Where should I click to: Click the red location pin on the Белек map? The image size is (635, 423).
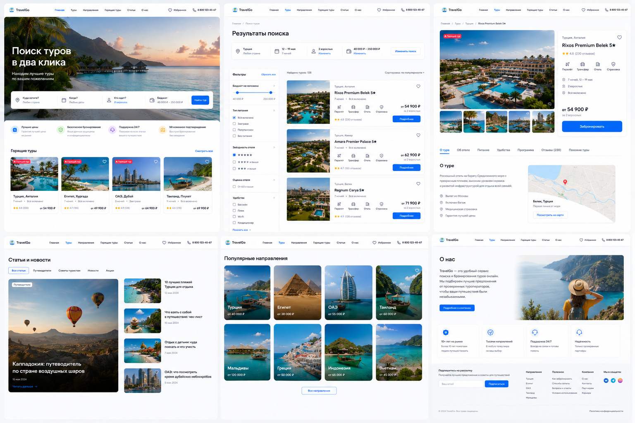pyautogui.click(x=565, y=182)
